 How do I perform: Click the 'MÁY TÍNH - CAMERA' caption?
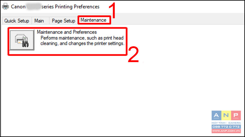226,123
